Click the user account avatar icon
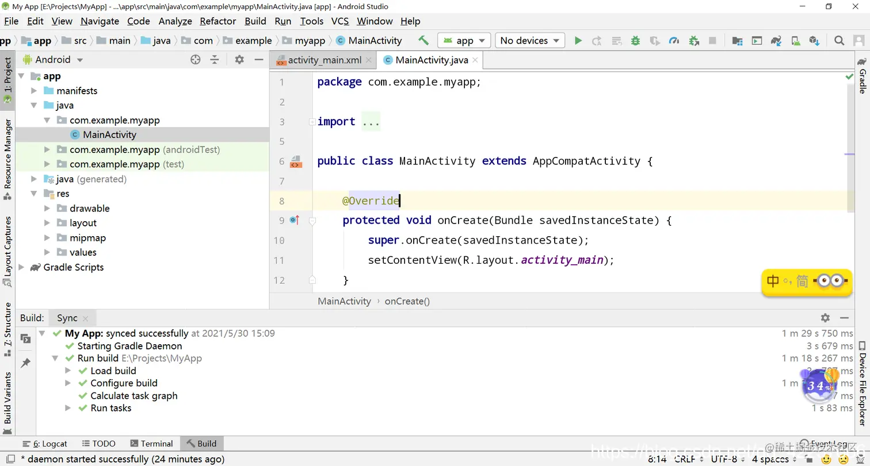 (x=858, y=41)
